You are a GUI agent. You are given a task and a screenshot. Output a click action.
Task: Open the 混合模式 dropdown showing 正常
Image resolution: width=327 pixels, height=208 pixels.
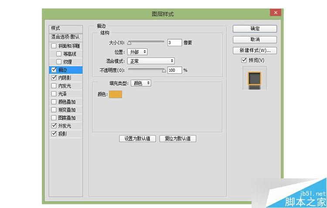pyautogui.click(x=151, y=61)
